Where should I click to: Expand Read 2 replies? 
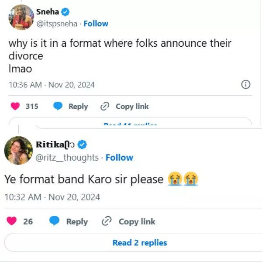[140, 243]
